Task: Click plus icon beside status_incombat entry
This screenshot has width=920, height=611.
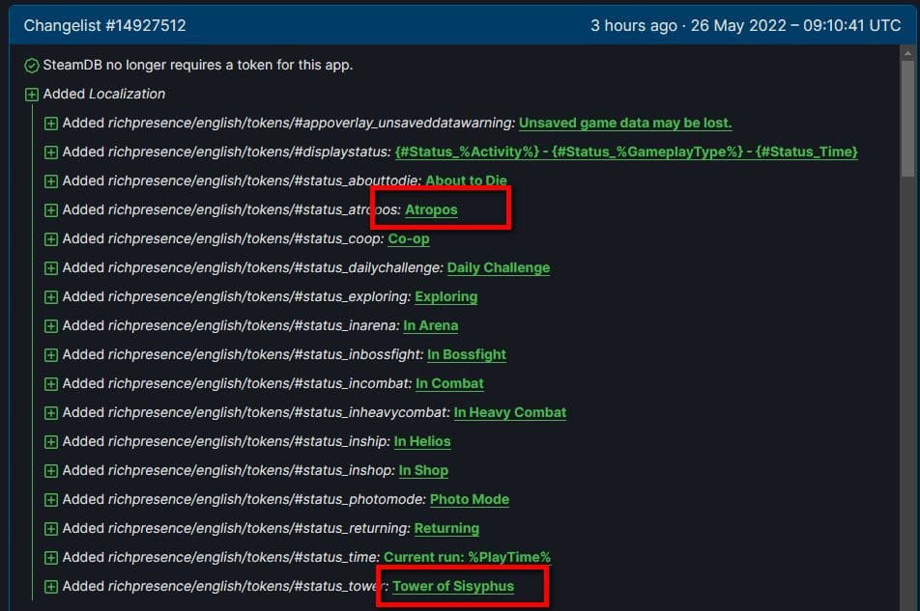Action: coord(51,384)
